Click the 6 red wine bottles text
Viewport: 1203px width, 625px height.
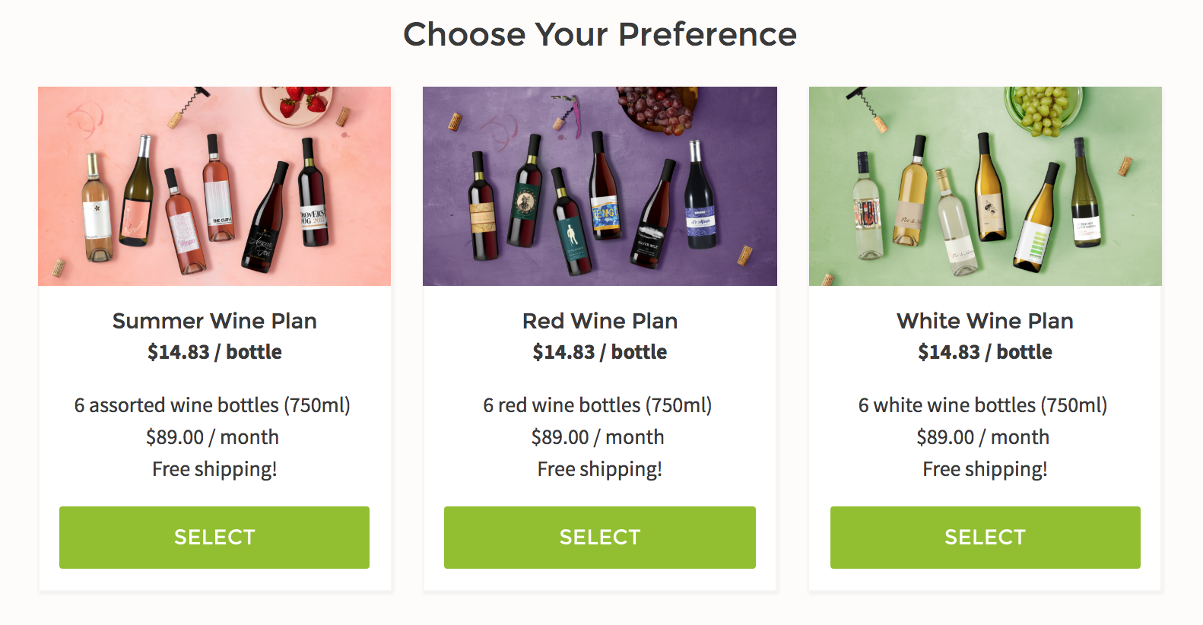click(x=598, y=405)
